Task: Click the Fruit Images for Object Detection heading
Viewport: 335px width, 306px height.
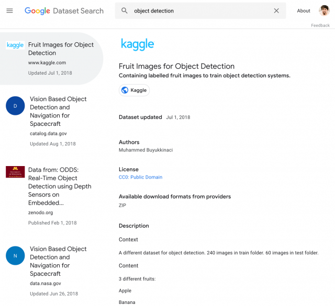Action: click(176, 66)
